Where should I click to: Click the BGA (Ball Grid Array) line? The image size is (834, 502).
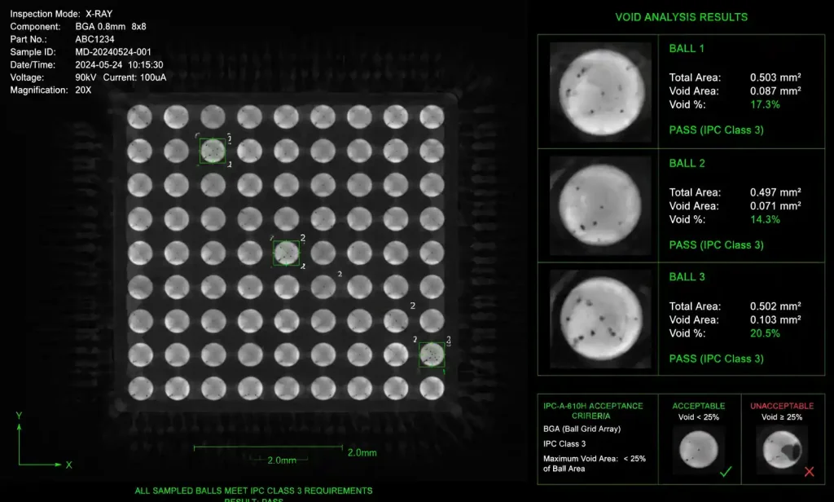582,429
